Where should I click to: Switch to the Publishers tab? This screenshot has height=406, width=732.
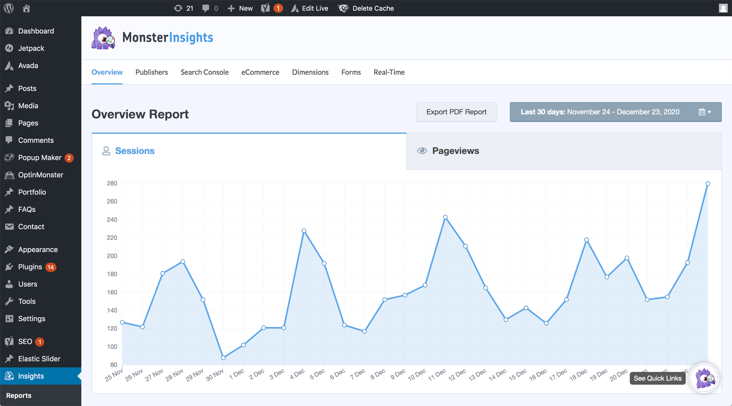[152, 72]
